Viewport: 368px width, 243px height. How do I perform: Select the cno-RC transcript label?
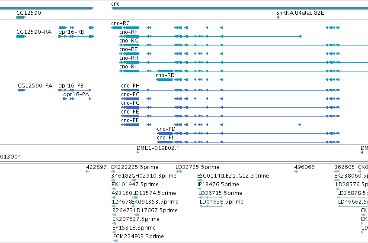[120, 23]
